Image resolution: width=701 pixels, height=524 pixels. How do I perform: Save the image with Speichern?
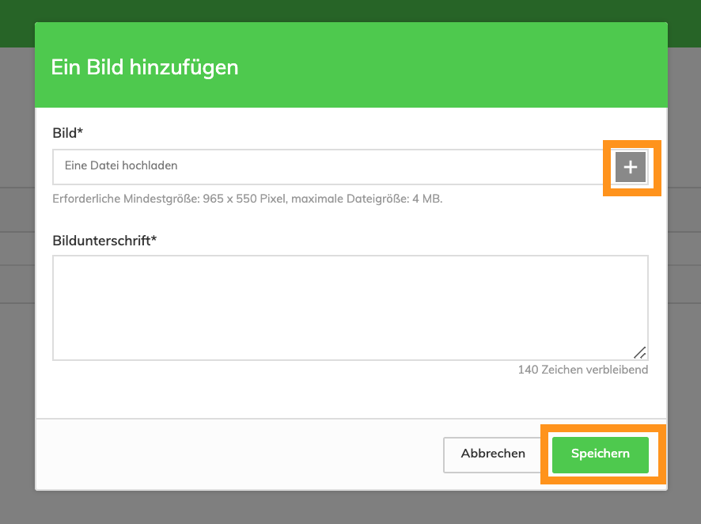click(601, 454)
